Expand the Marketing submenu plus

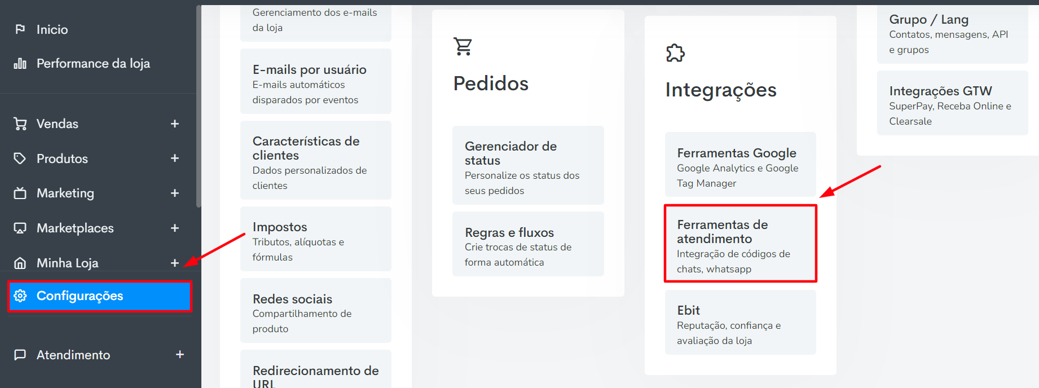coord(175,193)
